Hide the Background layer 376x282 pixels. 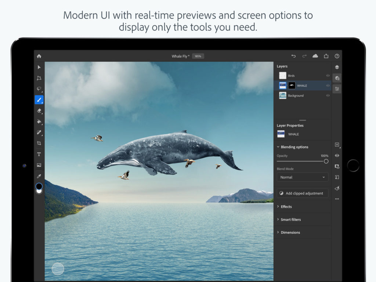click(327, 95)
